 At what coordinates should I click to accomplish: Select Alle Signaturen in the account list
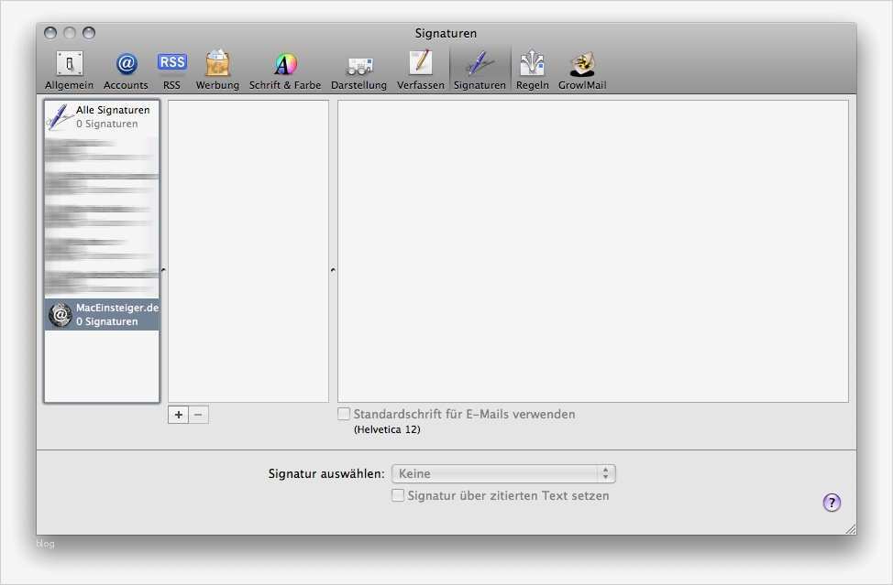coord(102,116)
